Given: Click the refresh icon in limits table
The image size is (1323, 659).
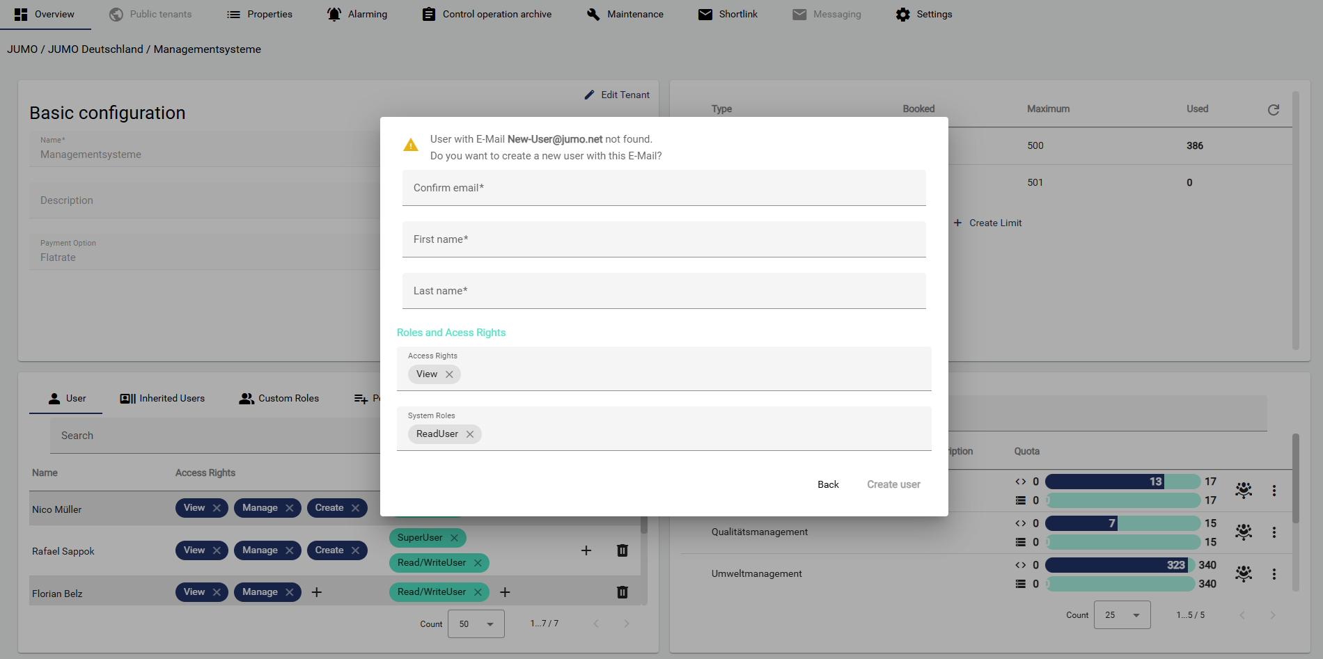Looking at the screenshot, I should [1273, 110].
